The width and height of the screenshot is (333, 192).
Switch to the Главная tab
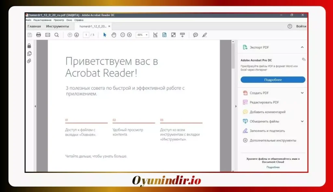tap(34, 26)
